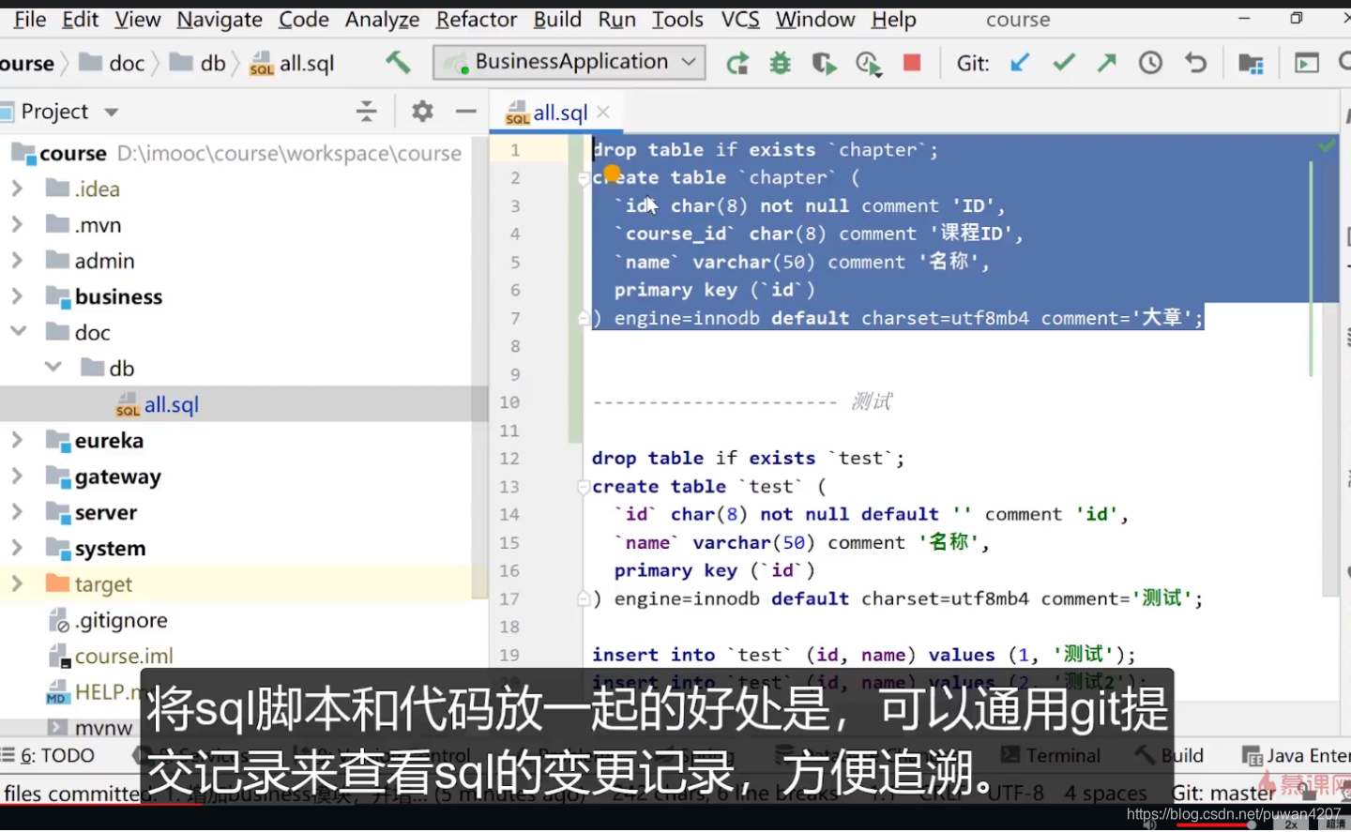Expand the eureka module

[17, 440]
